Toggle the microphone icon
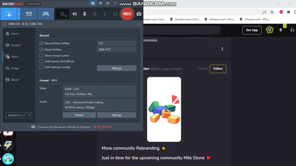 (85, 14)
